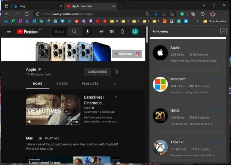View site information lock icon
The width and height of the screenshot is (231, 165).
tap(38, 14)
